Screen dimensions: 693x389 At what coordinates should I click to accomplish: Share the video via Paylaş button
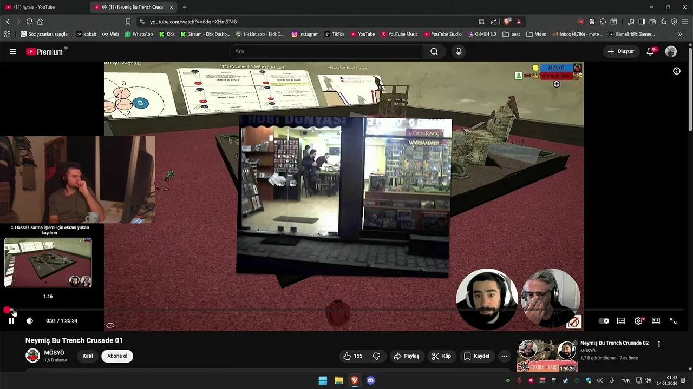(406, 356)
